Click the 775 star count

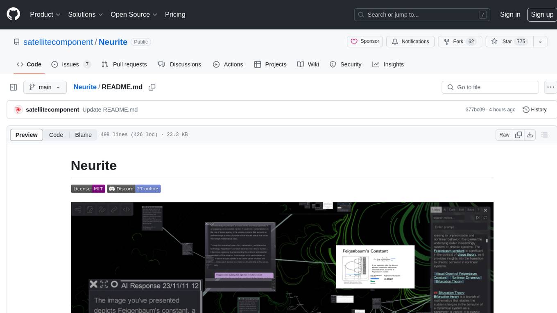click(521, 41)
